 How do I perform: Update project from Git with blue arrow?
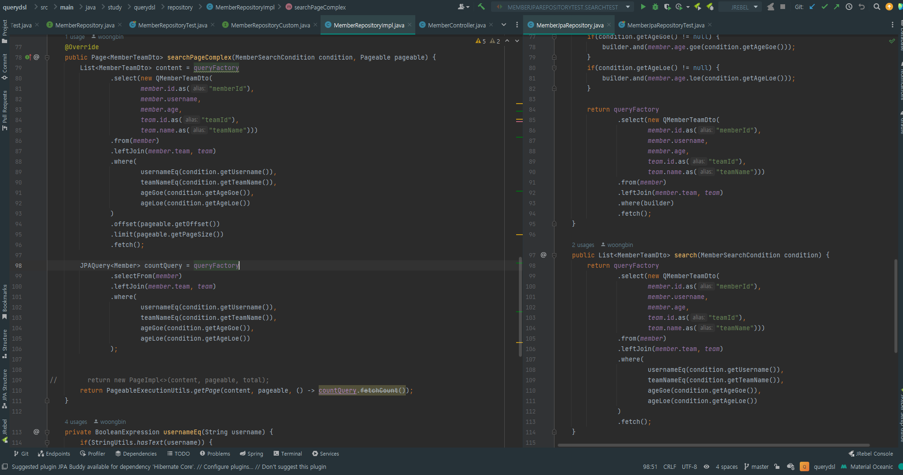(813, 7)
